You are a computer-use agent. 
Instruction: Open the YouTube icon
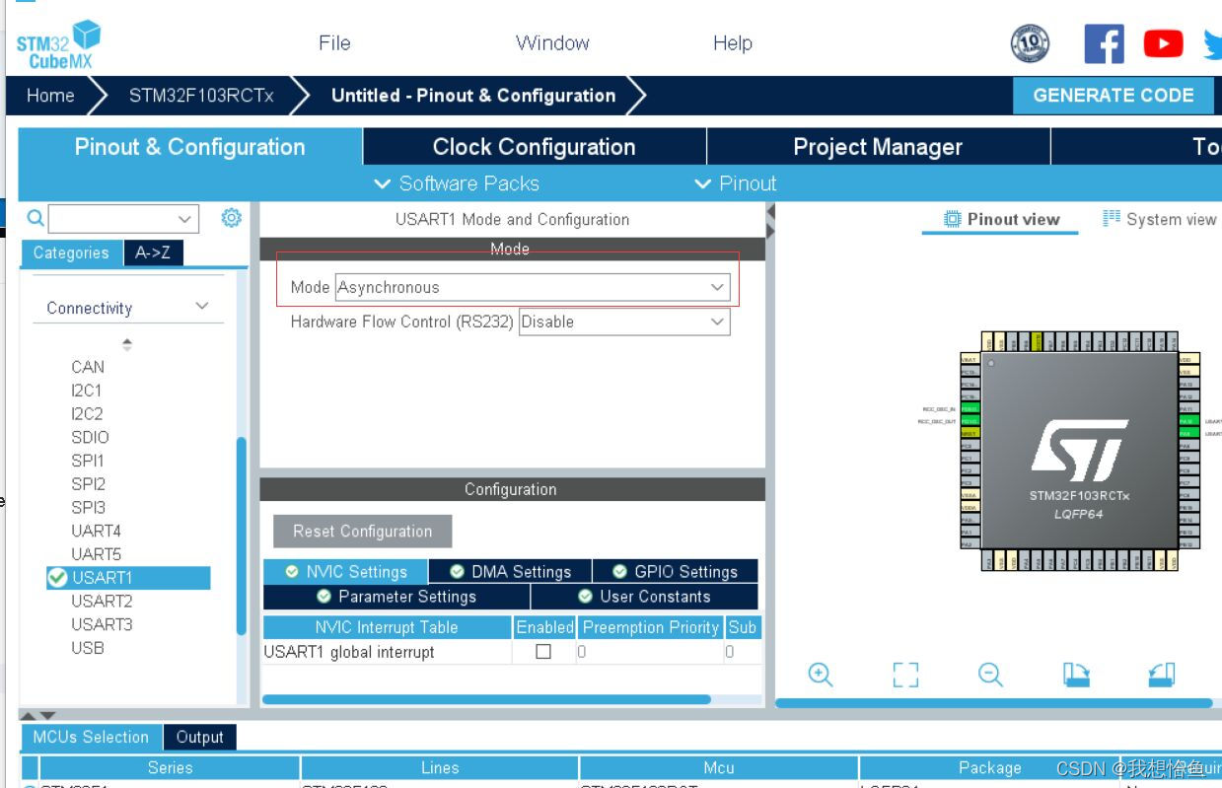1164,43
